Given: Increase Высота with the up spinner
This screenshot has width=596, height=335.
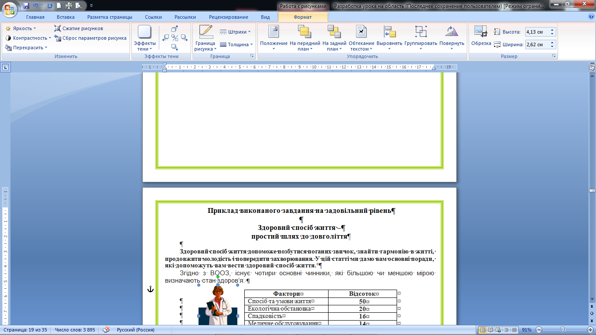Looking at the screenshot, I should 552,30.
